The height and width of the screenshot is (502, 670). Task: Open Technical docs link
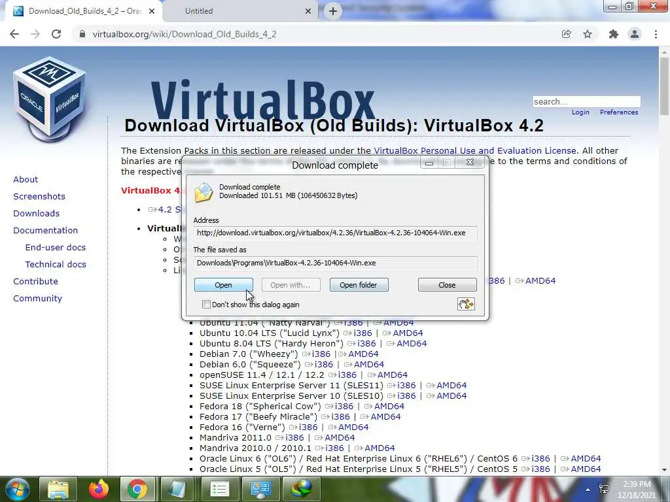pyautogui.click(x=56, y=265)
